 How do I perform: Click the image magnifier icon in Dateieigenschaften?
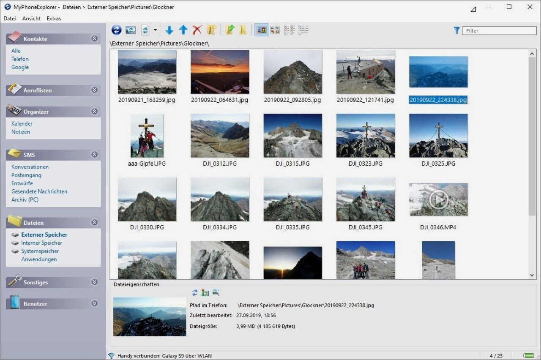pyautogui.click(x=216, y=293)
